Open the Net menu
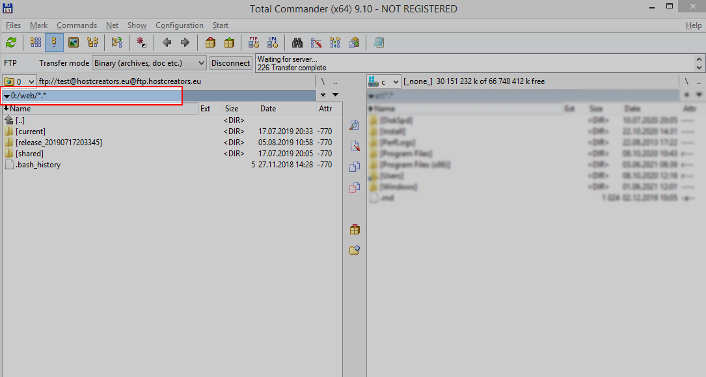Viewport: 706px width, 377px height. 112,25
